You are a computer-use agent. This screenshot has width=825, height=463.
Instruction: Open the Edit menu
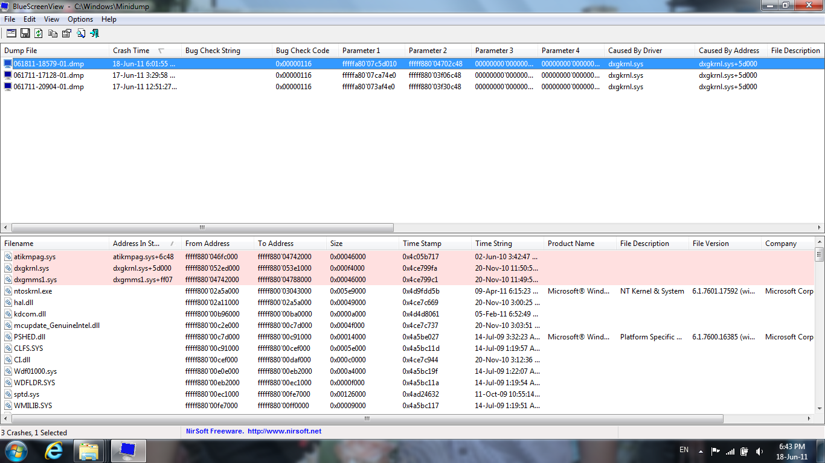[30, 19]
